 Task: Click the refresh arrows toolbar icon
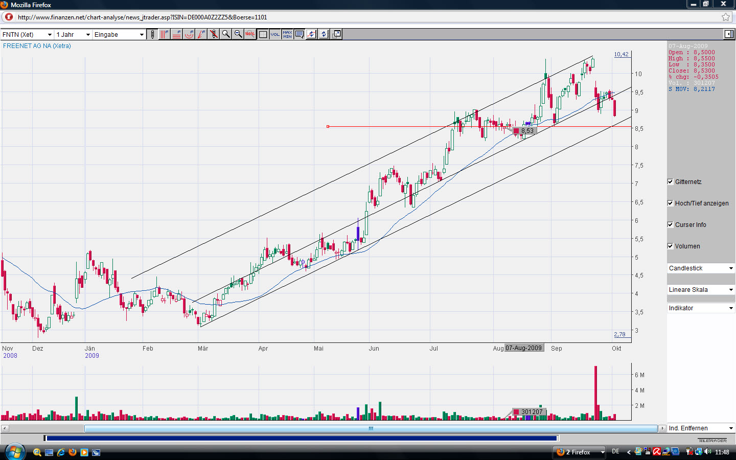tap(324, 34)
